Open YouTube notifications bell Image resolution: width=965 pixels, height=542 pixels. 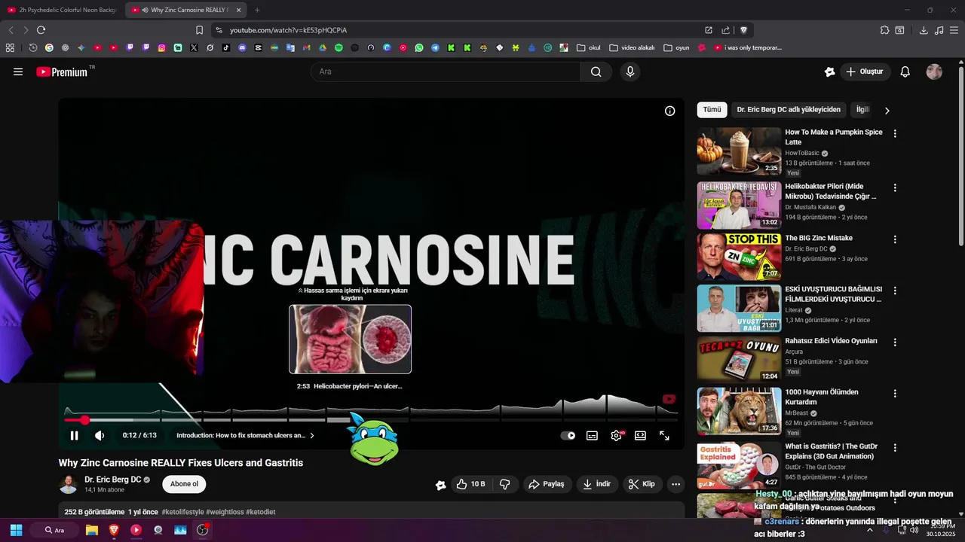coord(905,72)
